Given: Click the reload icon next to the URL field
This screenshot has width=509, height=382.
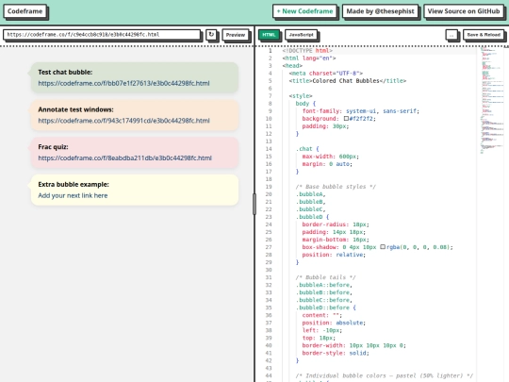Looking at the screenshot, I should [x=211, y=35].
